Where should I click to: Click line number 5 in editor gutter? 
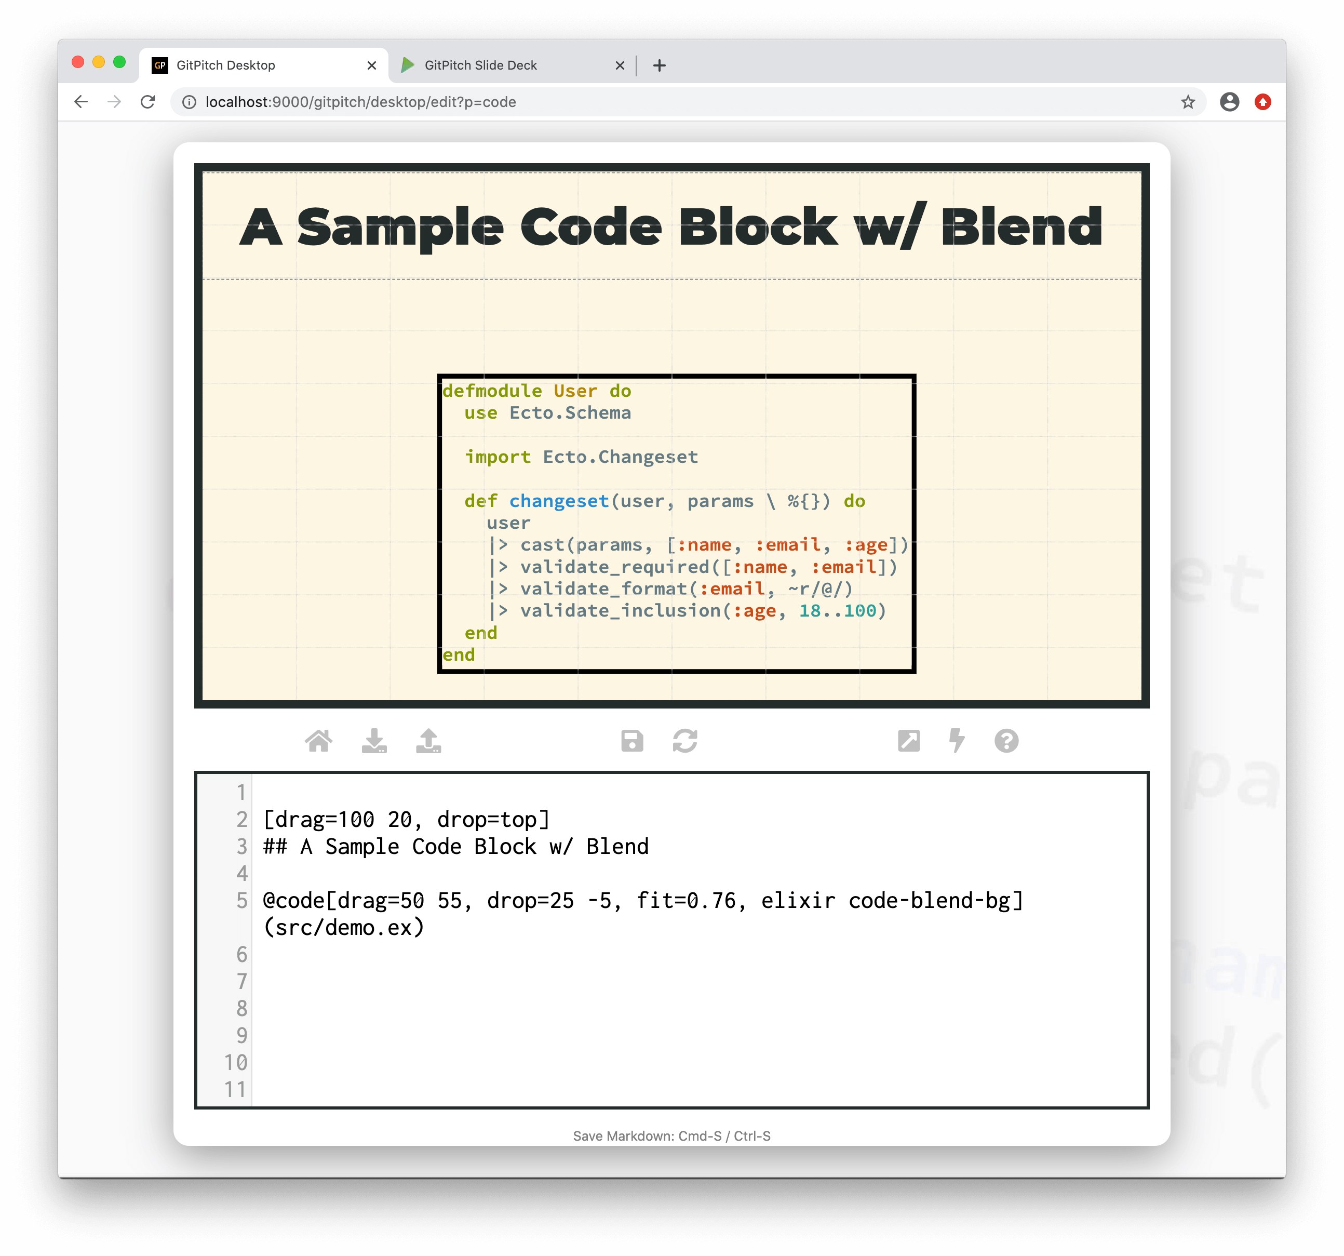tap(241, 900)
